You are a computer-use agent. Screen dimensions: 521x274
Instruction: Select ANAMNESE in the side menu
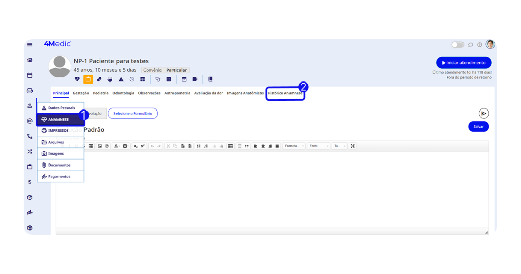pyautogui.click(x=60, y=120)
